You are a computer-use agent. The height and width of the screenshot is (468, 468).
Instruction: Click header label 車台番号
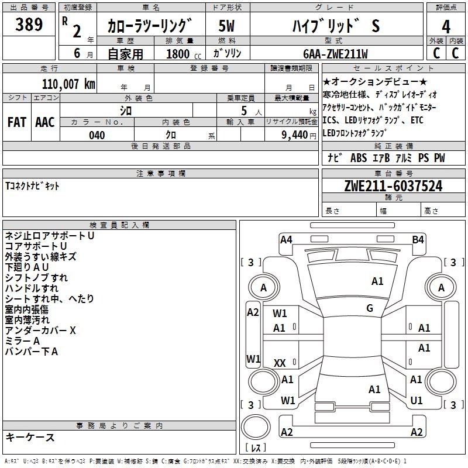(393, 173)
